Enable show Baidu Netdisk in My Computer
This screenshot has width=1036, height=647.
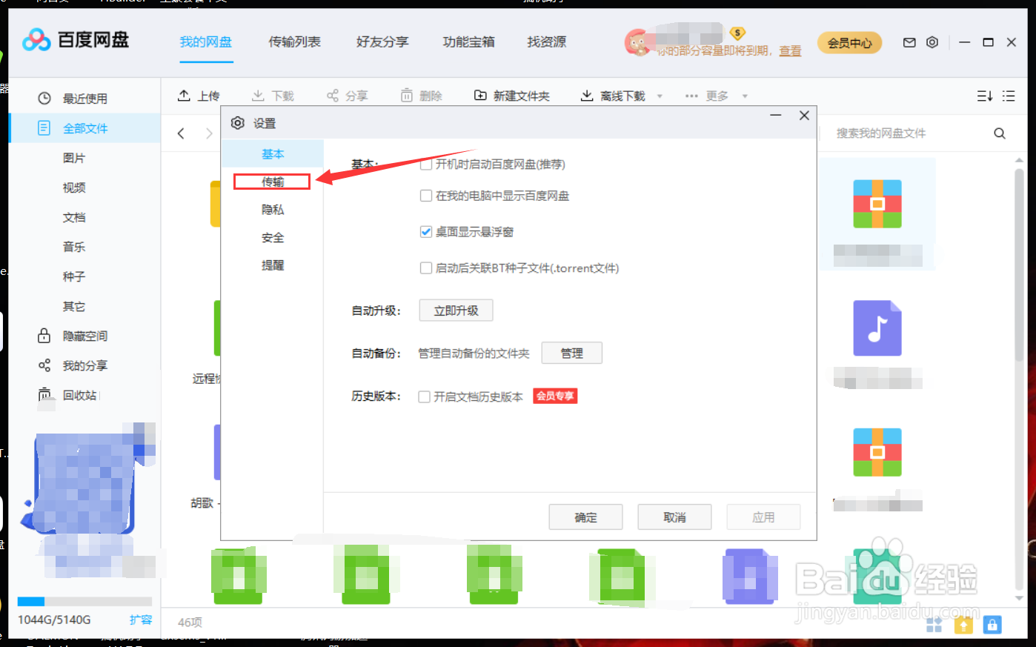(x=426, y=196)
